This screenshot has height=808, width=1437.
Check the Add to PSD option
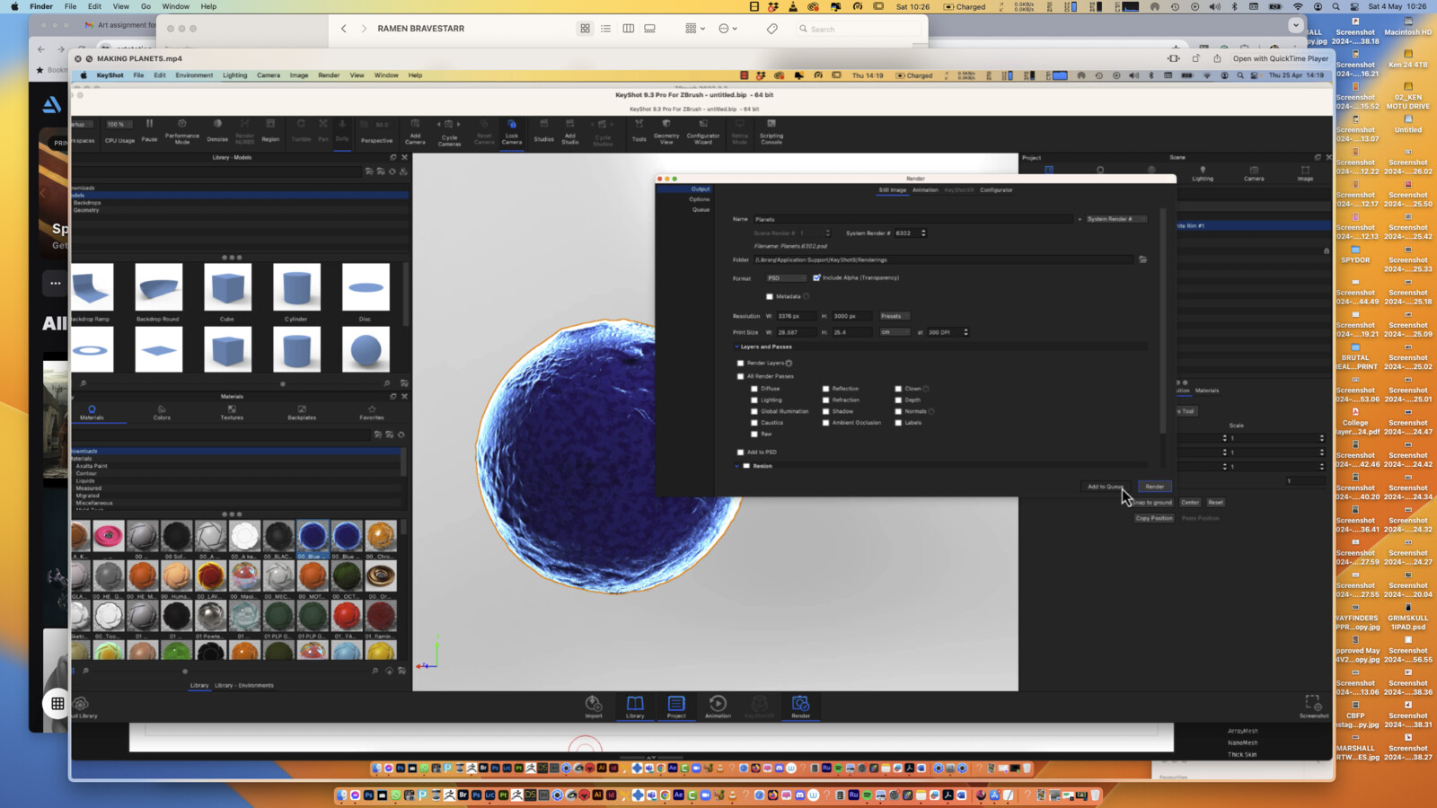pos(740,452)
